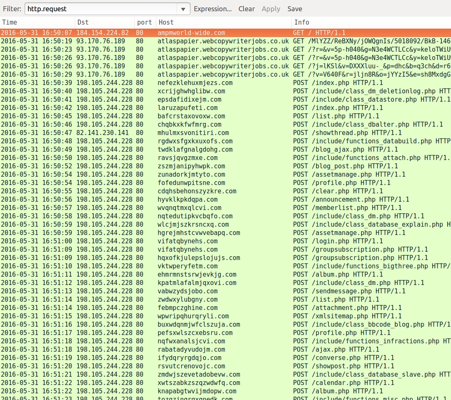
Task: Select the cdqhsbehonszyzkre.com POST /clear.php row
Action: point(197,191)
